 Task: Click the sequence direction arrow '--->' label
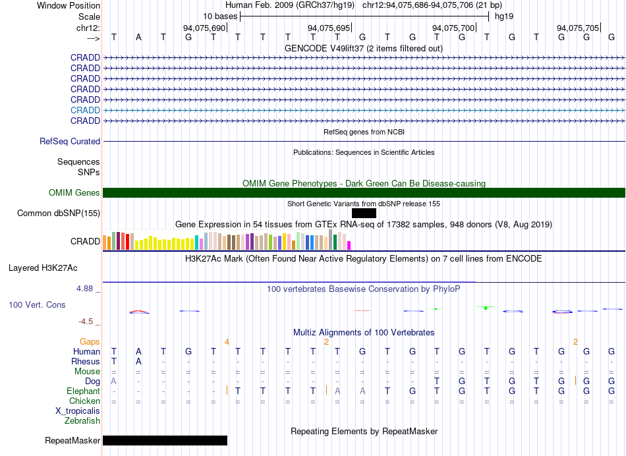(x=93, y=38)
